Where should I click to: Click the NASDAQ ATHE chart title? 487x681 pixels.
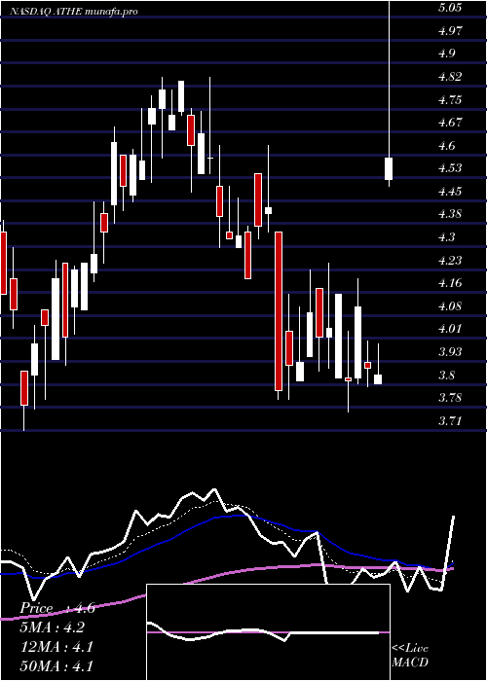click(73, 12)
